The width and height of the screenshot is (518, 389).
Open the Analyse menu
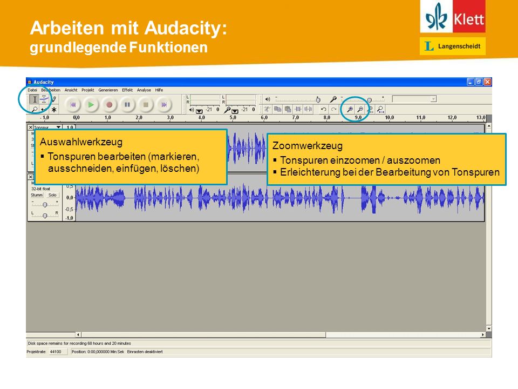[x=144, y=90]
